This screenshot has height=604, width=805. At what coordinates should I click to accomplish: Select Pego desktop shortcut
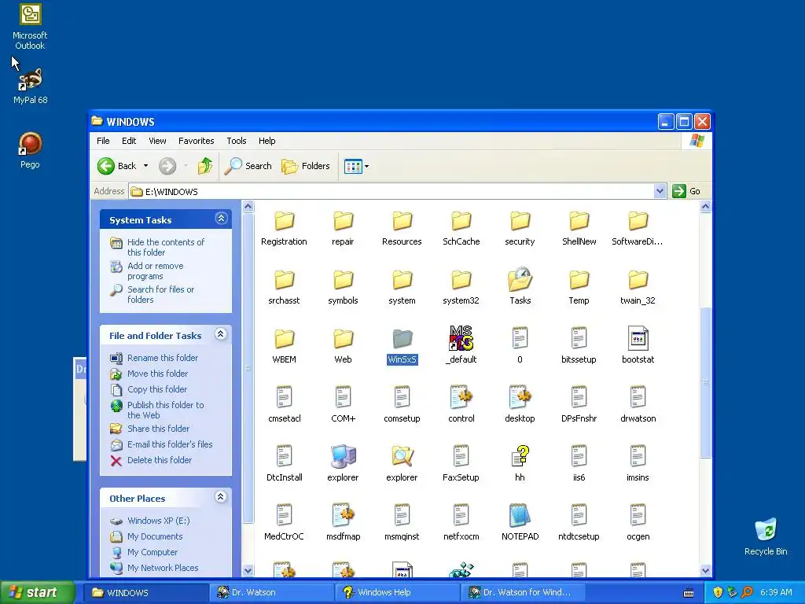pos(30,150)
